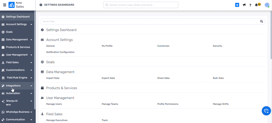The image size is (272, 123).
Task: Open the announcements megaphone icon
Action: (x=244, y=5)
